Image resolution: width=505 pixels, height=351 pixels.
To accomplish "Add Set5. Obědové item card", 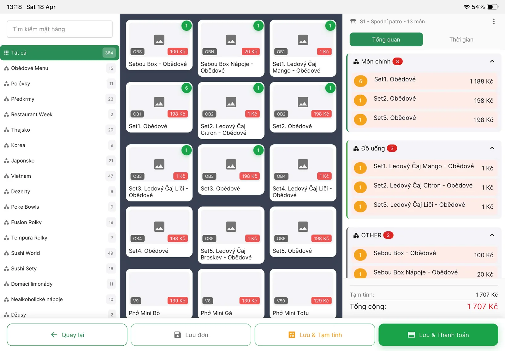I will coord(303,232).
